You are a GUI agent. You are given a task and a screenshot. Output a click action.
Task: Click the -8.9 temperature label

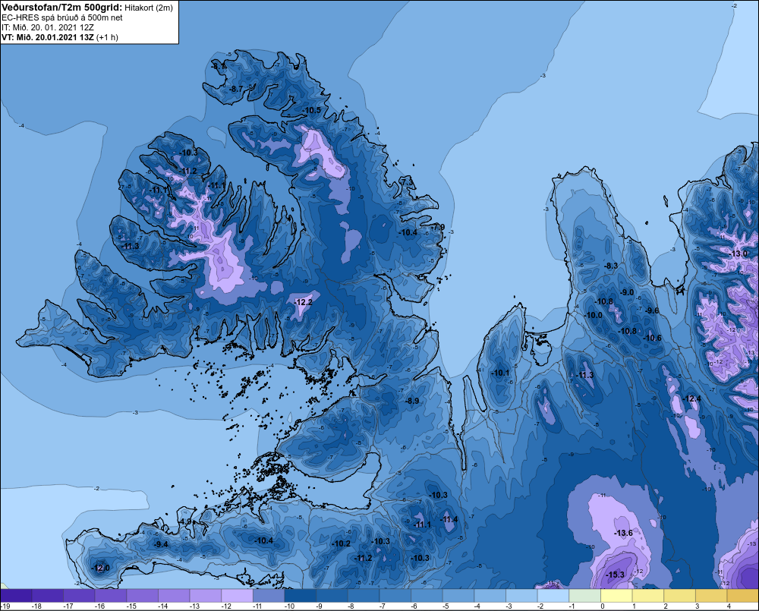(412, 401)
